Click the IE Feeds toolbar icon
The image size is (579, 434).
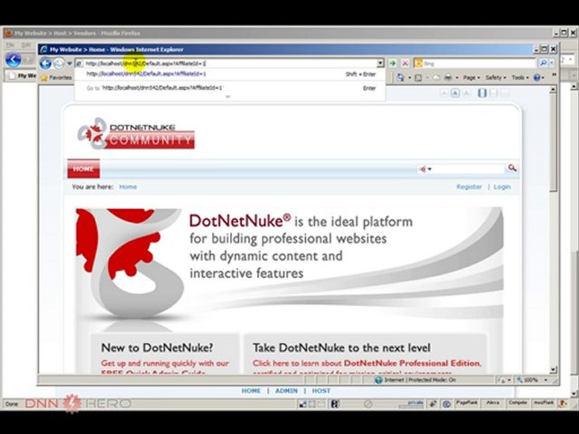(x=419, y=78)
